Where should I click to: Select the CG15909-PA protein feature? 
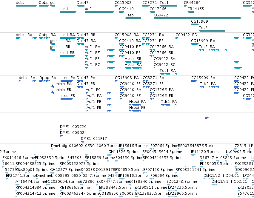tap(194, 81)
